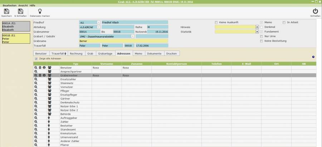Open the blue help question mark icon
Screen dimensions: 322x147
(313, 57)
